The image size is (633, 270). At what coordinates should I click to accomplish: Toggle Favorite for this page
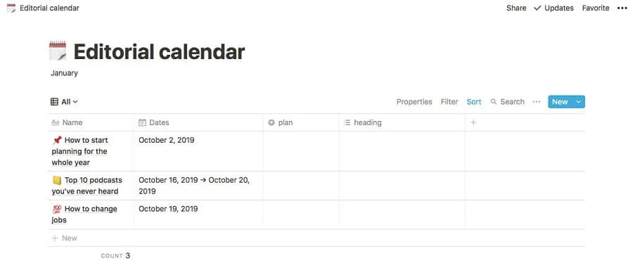[596, 8]
